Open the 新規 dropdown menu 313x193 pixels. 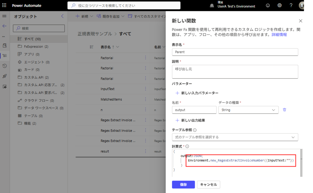coord(84,16)
